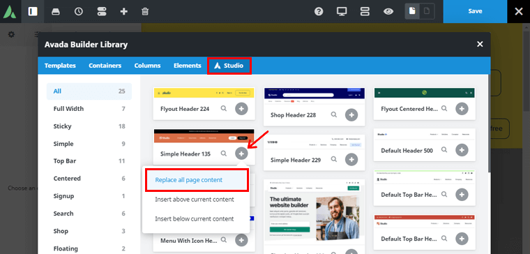Open the help question mark icon

(319, 11)
